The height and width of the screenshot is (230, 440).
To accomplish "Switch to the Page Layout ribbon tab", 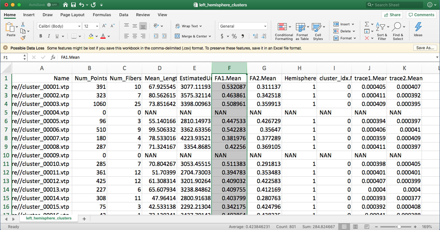I will point(72,15).
